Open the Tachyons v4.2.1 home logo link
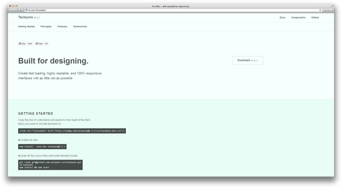 [29, 17]
